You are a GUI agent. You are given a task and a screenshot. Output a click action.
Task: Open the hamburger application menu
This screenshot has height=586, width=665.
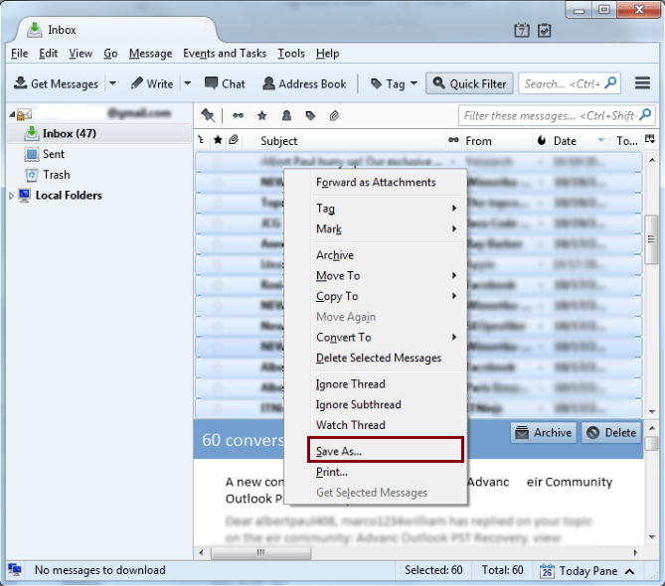642,83
